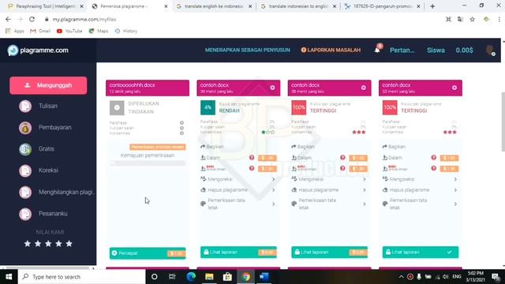Click the 4% plagiarism score badge
Image resolution: width=505 pixels, height=284 pixels.
pyautogui.click(x=208, y=107)
